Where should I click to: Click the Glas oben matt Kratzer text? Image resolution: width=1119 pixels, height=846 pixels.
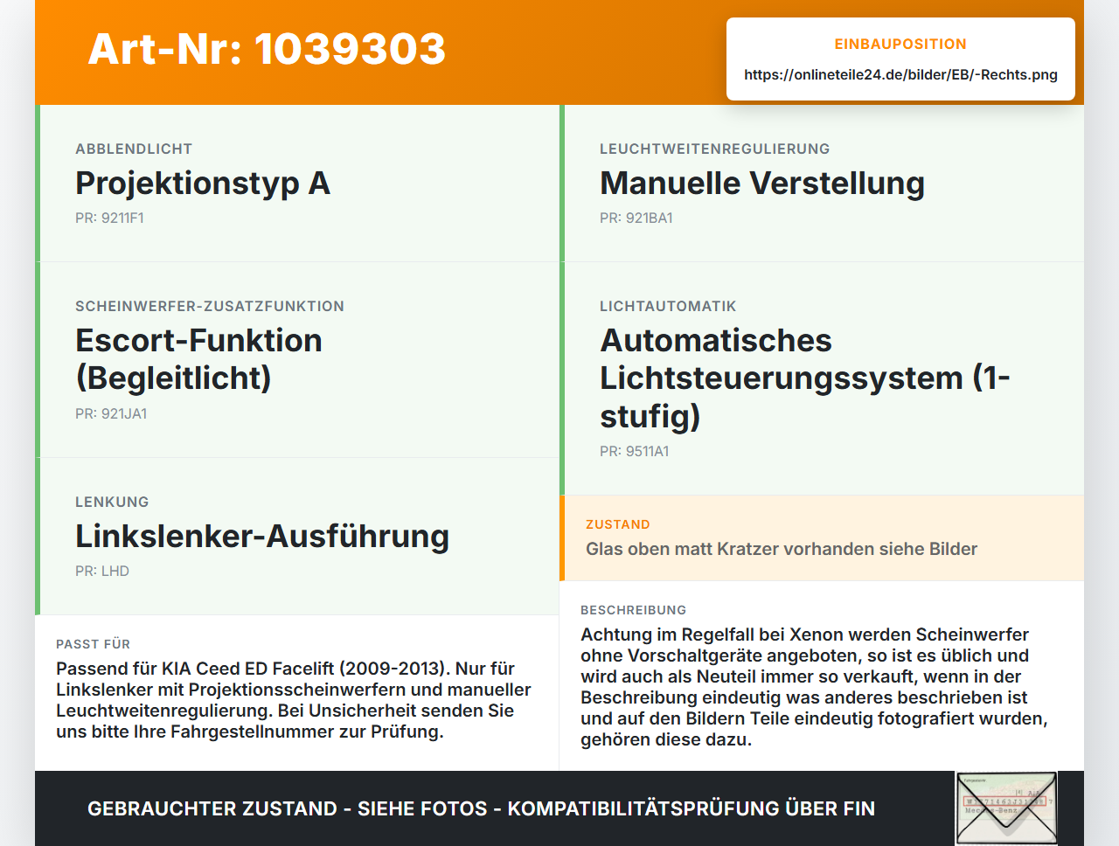782,549
